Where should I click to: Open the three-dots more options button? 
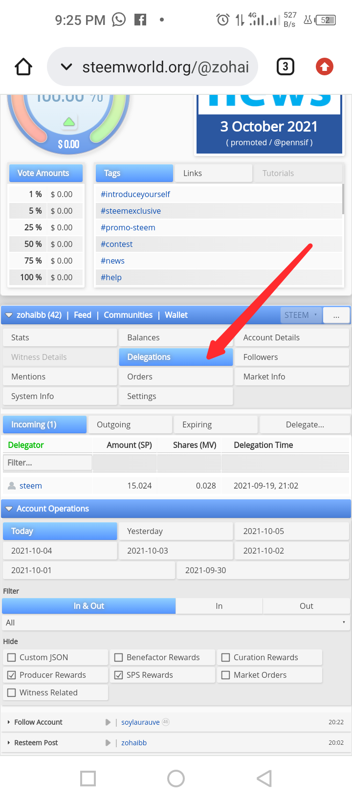tap(336, 315)
